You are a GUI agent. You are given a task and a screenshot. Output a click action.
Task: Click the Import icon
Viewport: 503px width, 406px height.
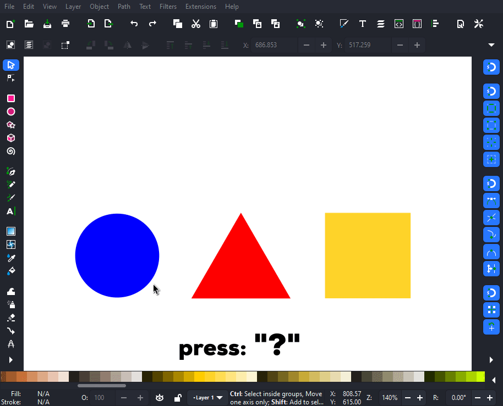click(x=91, y=24)
